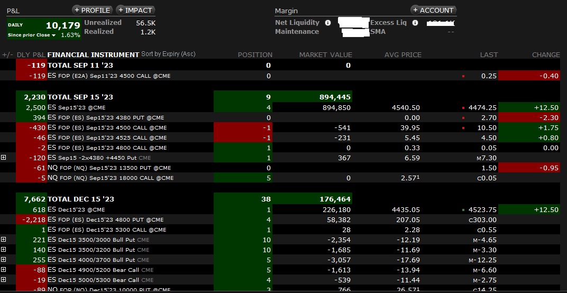Open the Net Liquidity info icon
The image size is (567, 293).
click(327, 23)
